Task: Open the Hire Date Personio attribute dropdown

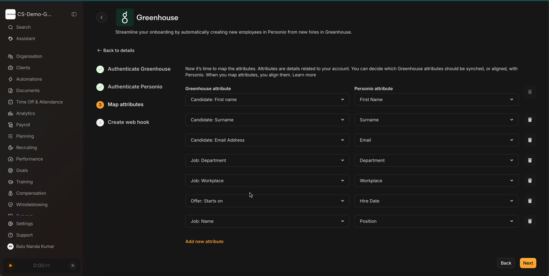Action: coord(436,201)
